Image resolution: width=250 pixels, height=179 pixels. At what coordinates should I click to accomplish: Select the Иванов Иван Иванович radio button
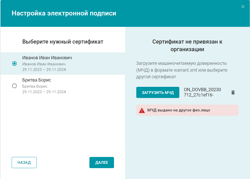(14, 64)
